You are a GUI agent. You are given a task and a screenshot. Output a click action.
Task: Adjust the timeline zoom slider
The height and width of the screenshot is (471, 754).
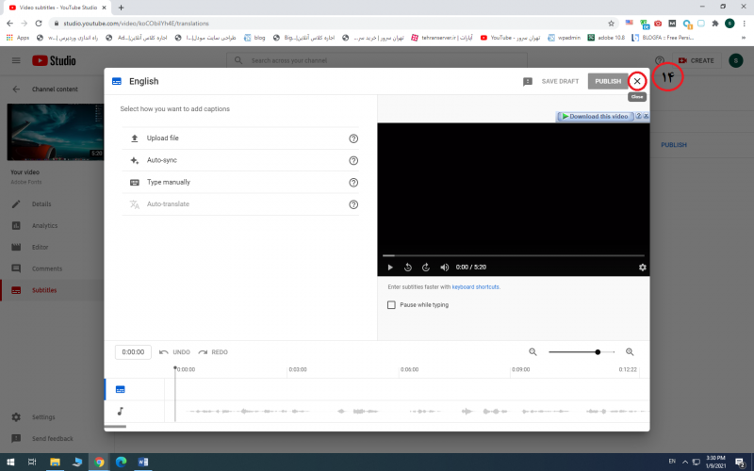(x=598, y=352)
